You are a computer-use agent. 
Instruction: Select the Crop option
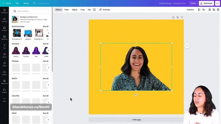pyautogui.click(x=83, y=10)
